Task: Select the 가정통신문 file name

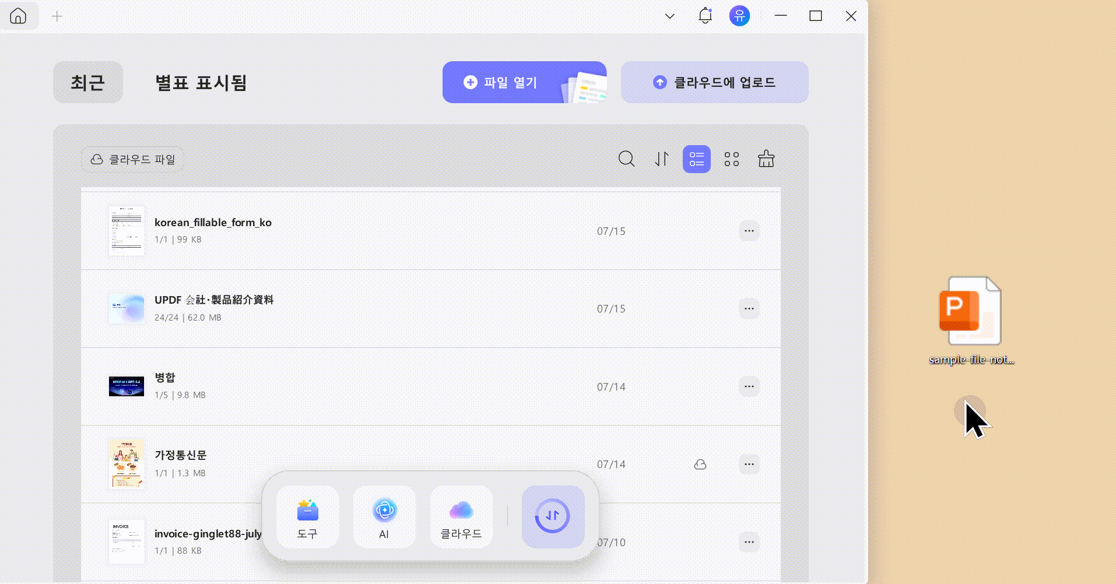Action: point(180,455)
